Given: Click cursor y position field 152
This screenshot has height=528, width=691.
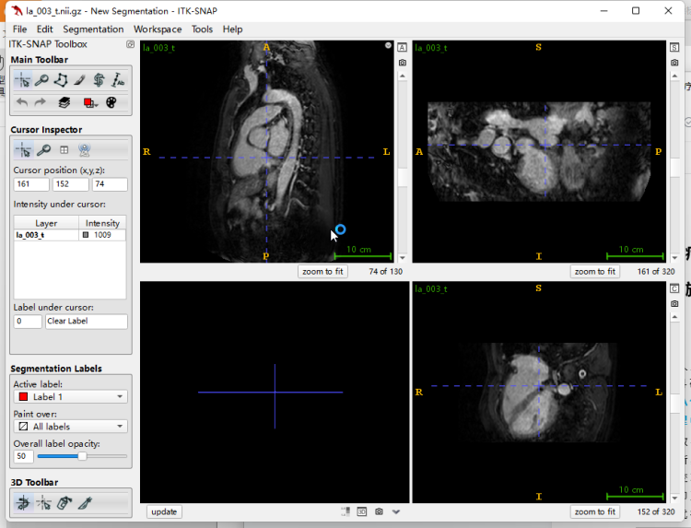Looking at the screenshot, I should tap(71, 184).
